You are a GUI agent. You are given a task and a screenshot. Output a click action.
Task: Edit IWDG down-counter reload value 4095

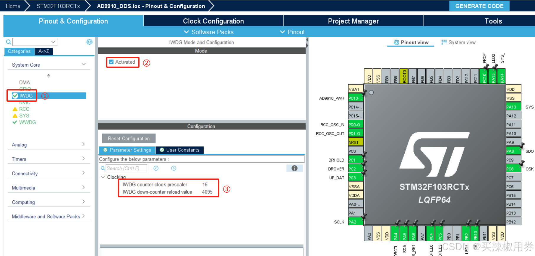207,192
